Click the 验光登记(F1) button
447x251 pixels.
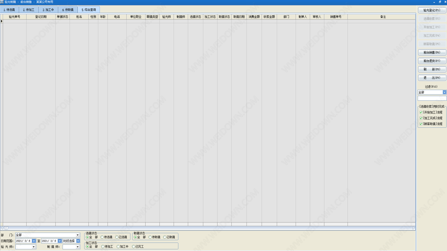432,10
